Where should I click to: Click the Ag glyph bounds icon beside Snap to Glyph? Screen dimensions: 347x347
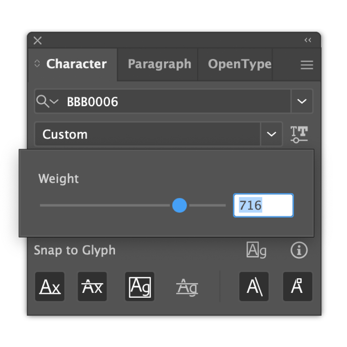point(256,250)
